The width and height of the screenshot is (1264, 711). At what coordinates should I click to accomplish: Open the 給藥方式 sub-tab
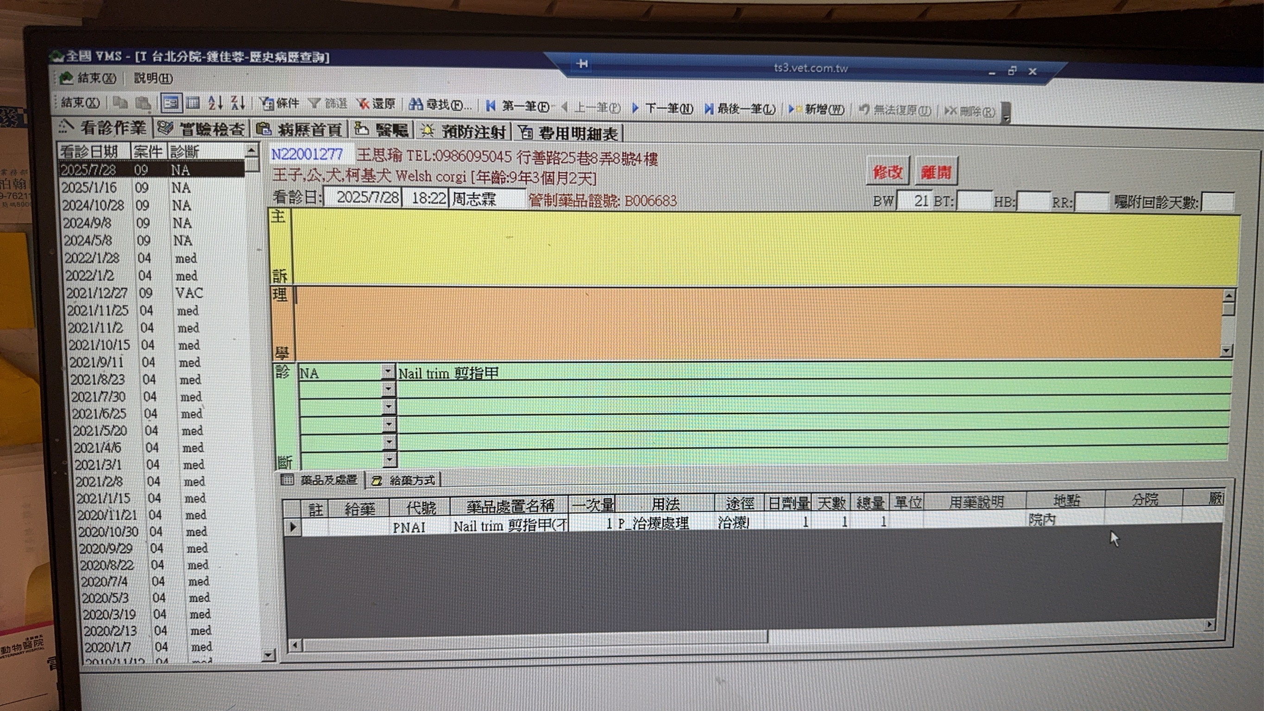(x=404, y=480)
